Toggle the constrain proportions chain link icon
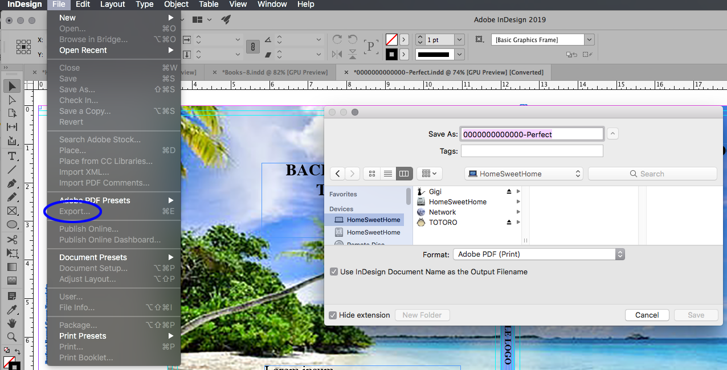This screenshot has width=727, height=370. 252,47
